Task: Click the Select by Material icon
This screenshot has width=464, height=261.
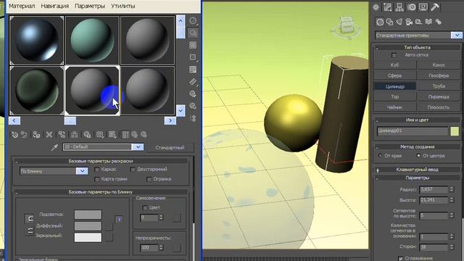Action: (193, 106)
